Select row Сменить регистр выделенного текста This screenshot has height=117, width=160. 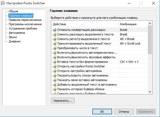tap(99, 39)
